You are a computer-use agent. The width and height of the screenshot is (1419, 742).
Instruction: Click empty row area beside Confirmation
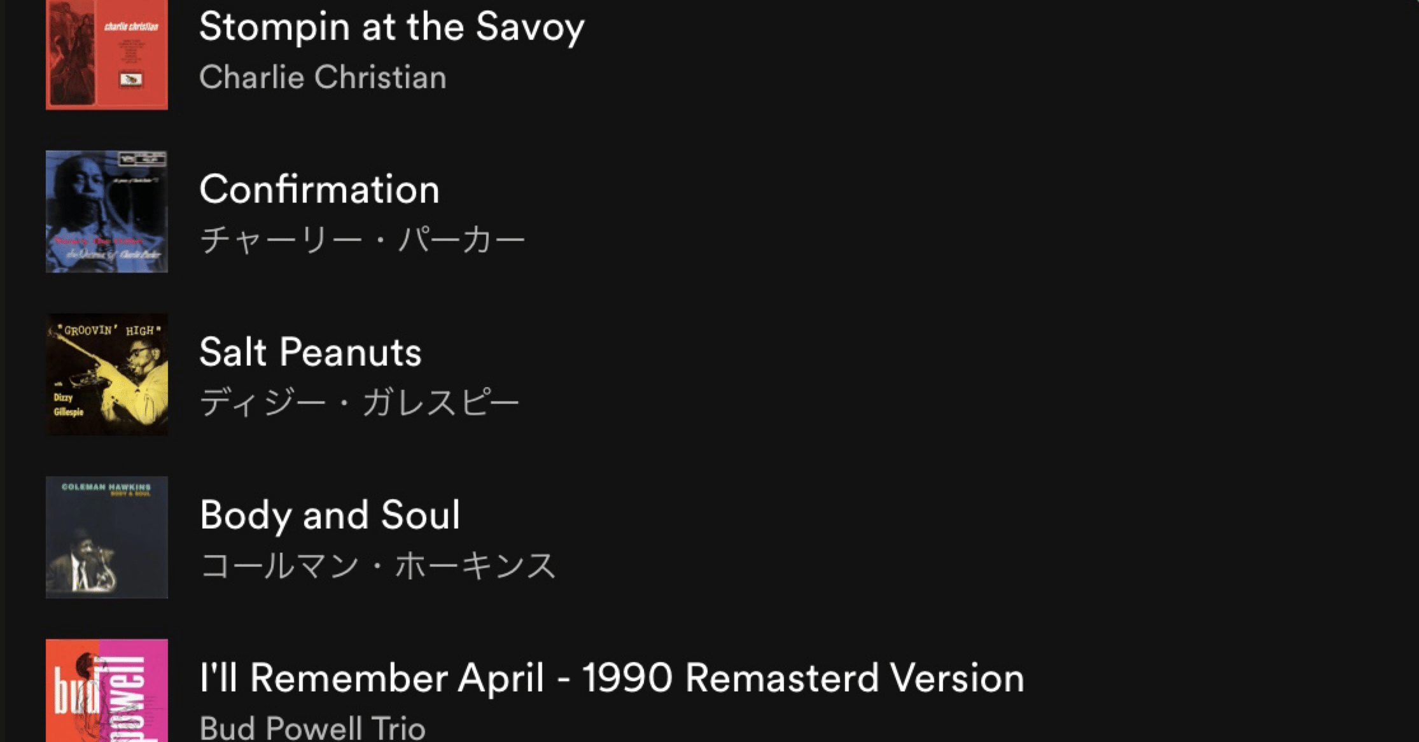point(954,212)
